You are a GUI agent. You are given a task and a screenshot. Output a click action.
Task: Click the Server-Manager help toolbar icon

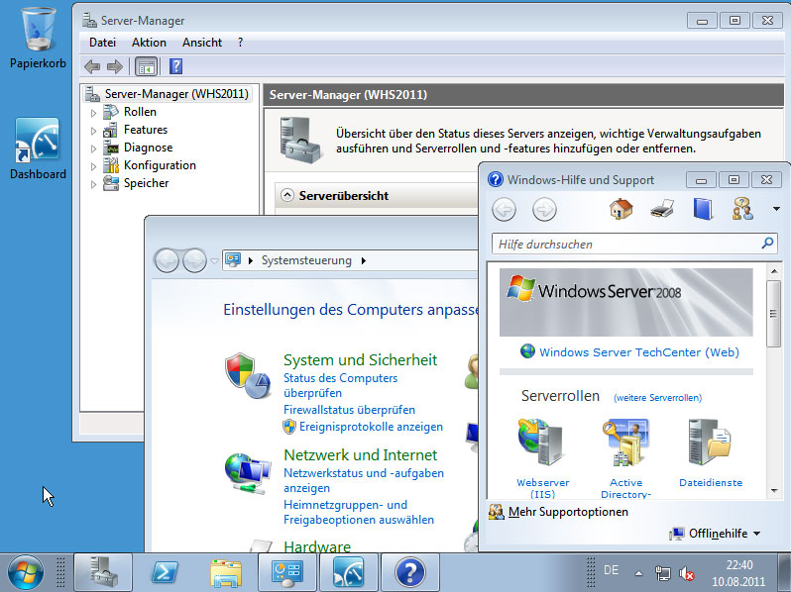click(176, 66)
